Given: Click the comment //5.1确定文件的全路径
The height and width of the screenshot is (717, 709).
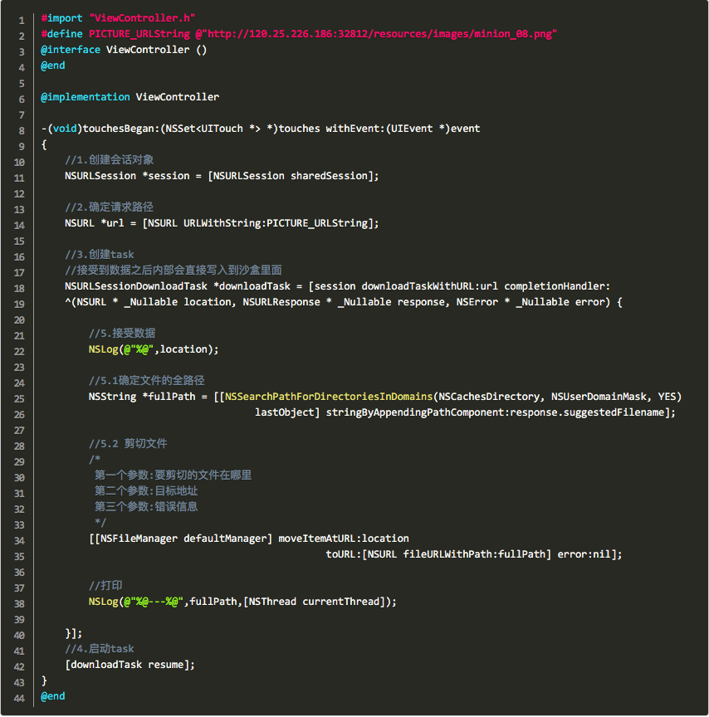Looking at the screenshot, I should (146, 380).
